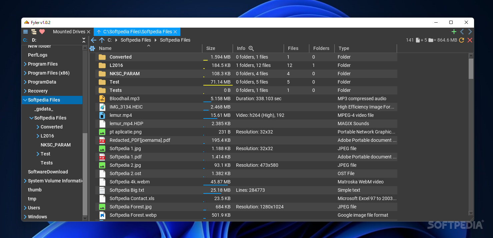Add a new tab with green plus

tap(454, 32)
